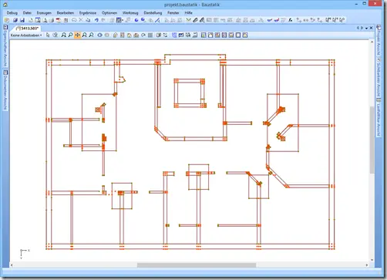Expand the document tab list arrow

click(x=367, y=28)
